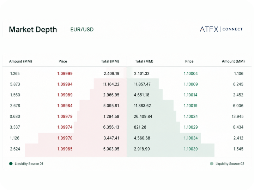This screenshot has width=254, height=190.
Task: Click the light green Liquidity Source 02 dot
Action: point(212,164)
